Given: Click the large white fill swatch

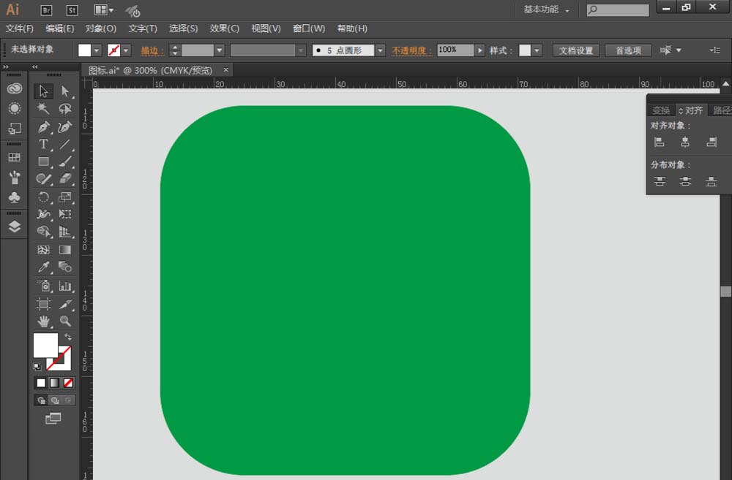Looking at the screenshot, I should [x=45, y=345].
